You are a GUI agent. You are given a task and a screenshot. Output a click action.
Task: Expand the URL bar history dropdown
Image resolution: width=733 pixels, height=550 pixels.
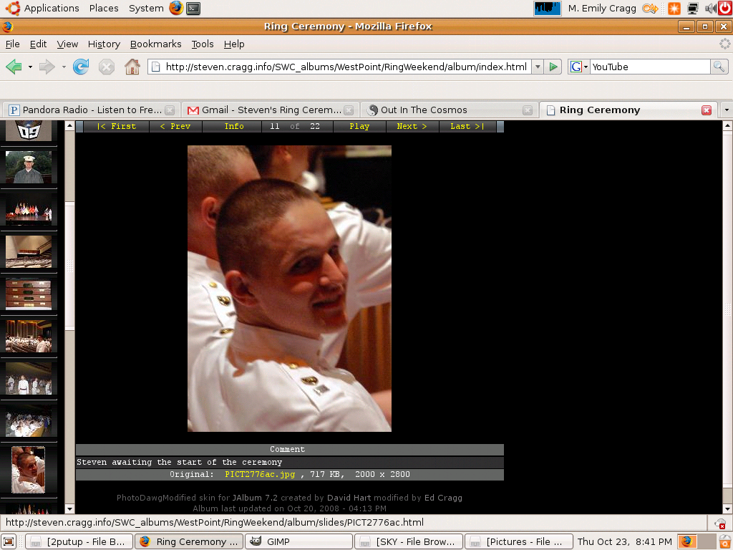538,67
